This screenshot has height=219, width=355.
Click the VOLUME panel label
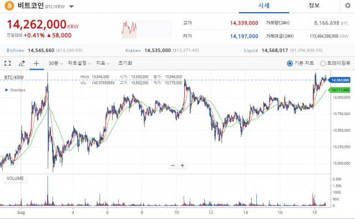click(x=15, y=179)
